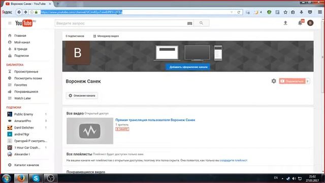325x183 pixels.
Task: Open the on-screen keyboard icon in search
Action: (x=189, y=23)
